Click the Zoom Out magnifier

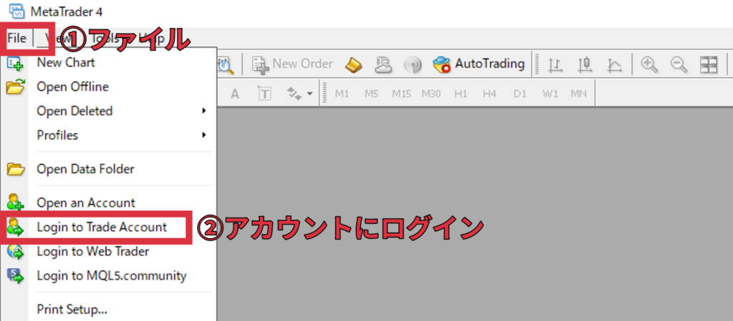679,64
